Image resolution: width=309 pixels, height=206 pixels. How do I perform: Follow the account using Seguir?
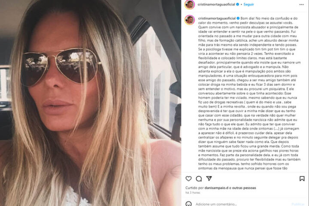point(248,4)
